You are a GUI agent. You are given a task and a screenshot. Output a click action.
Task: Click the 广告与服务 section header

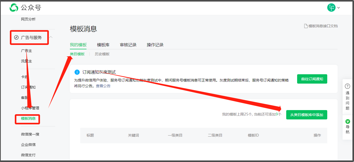(x=31, y=37)
